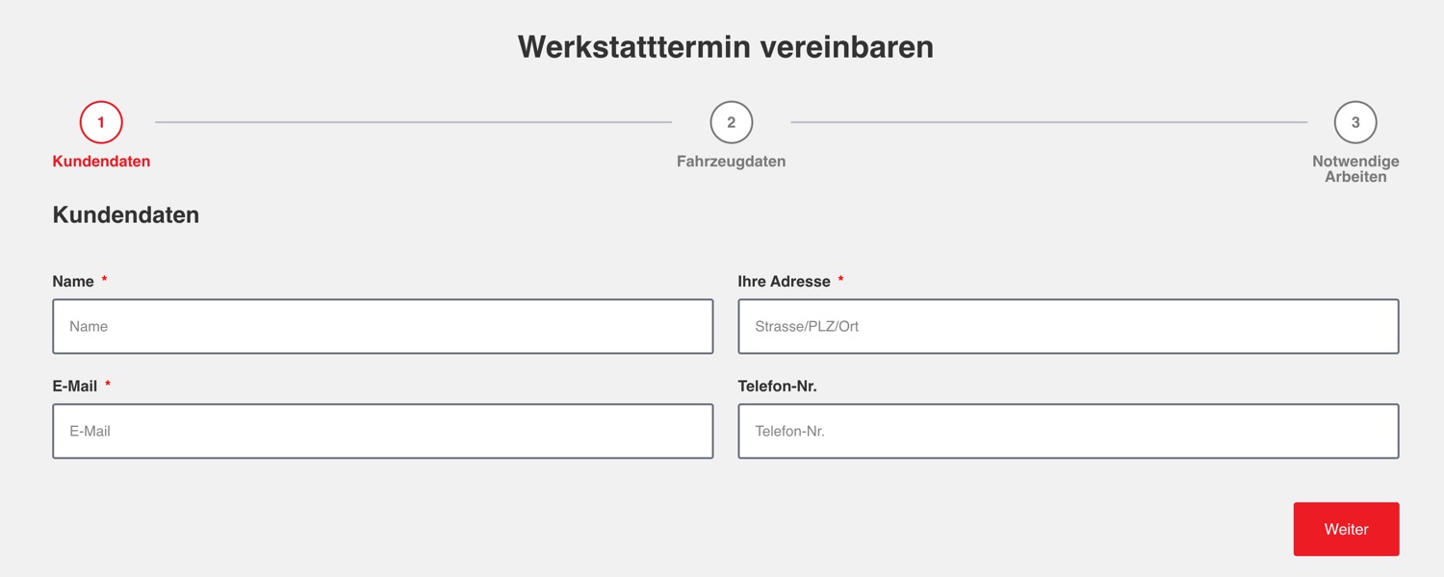
Task: Click the Ihre Adresse field label
Action: (784, 282)
